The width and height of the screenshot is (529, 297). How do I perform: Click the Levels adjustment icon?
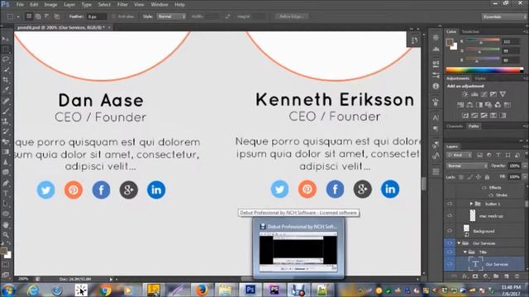[x=474, y=94]
